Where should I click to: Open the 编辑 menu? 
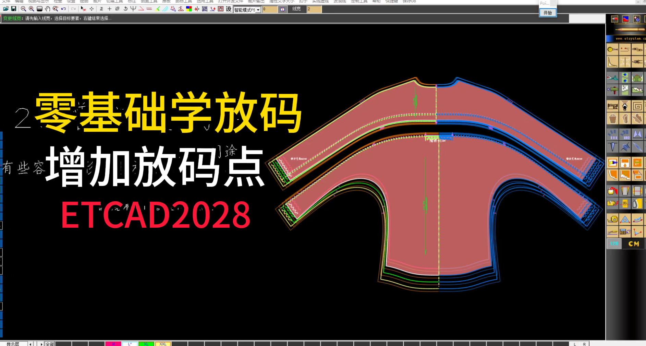pyautogui.click(x=19, y=1)
